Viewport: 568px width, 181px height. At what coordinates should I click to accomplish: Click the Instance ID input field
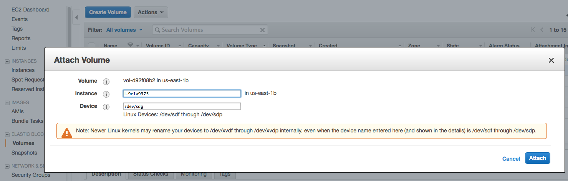[x=182, y=94]
